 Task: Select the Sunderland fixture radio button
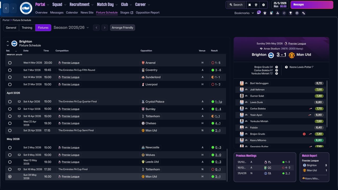10,77
